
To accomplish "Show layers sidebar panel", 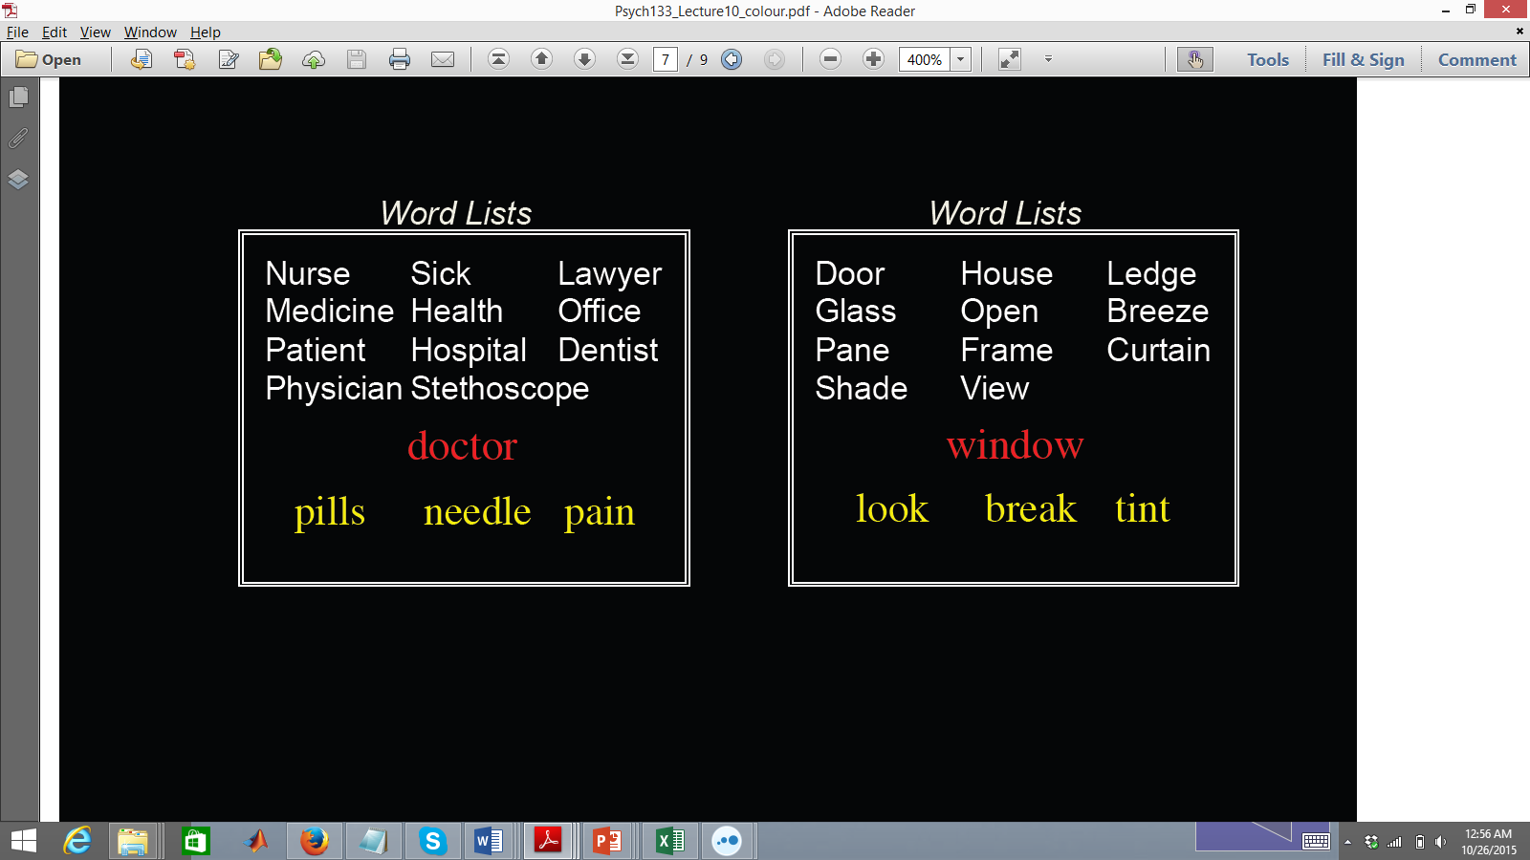I will point(18,180).
